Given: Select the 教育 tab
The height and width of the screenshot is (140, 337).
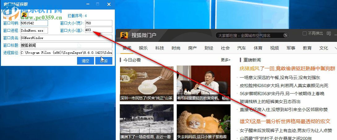Looking at the screenshot, I should click(307, 48).
